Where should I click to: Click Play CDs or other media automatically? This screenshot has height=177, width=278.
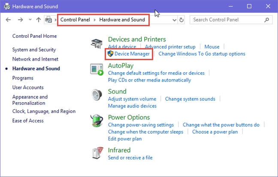click(149, 80)
